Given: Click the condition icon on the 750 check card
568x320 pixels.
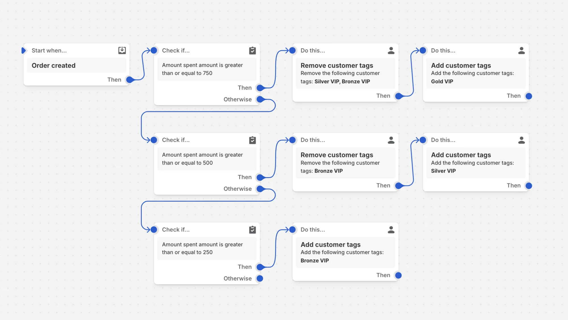Looking at the screenshot, I should tap(252, 50).
